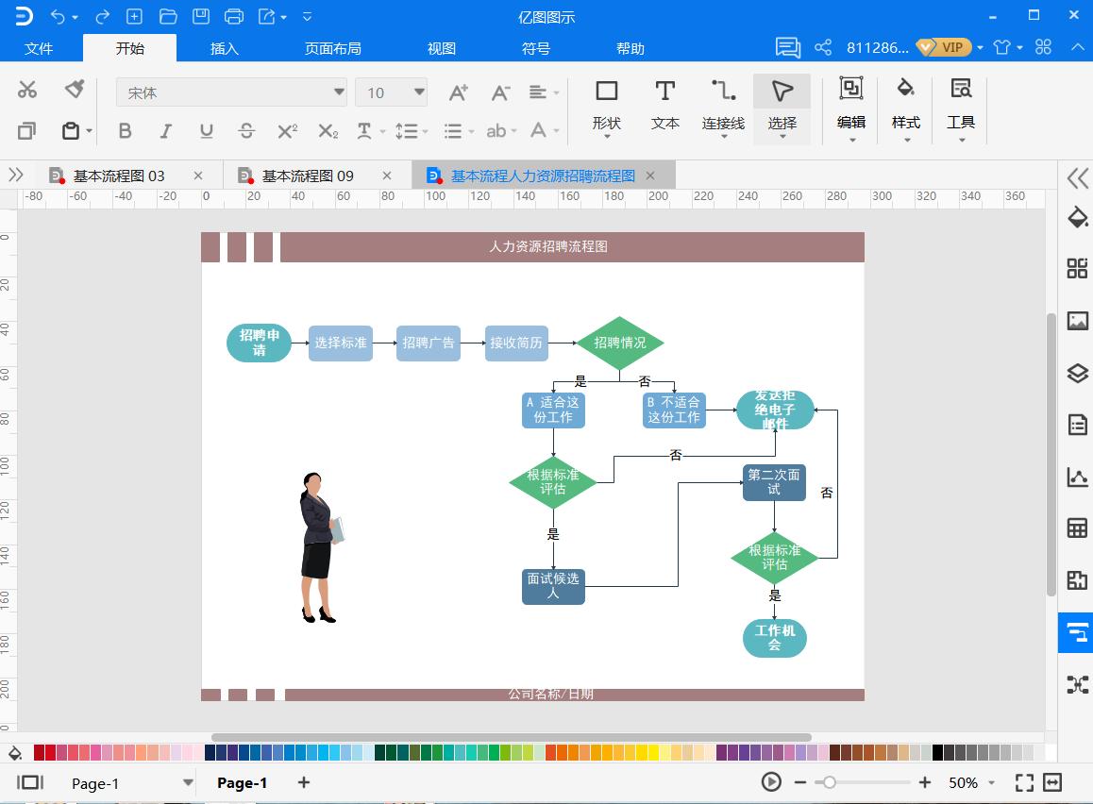Switch to the 页面布局 ribbon tab
1093x804 pixels.
click(x=332, y=48)
